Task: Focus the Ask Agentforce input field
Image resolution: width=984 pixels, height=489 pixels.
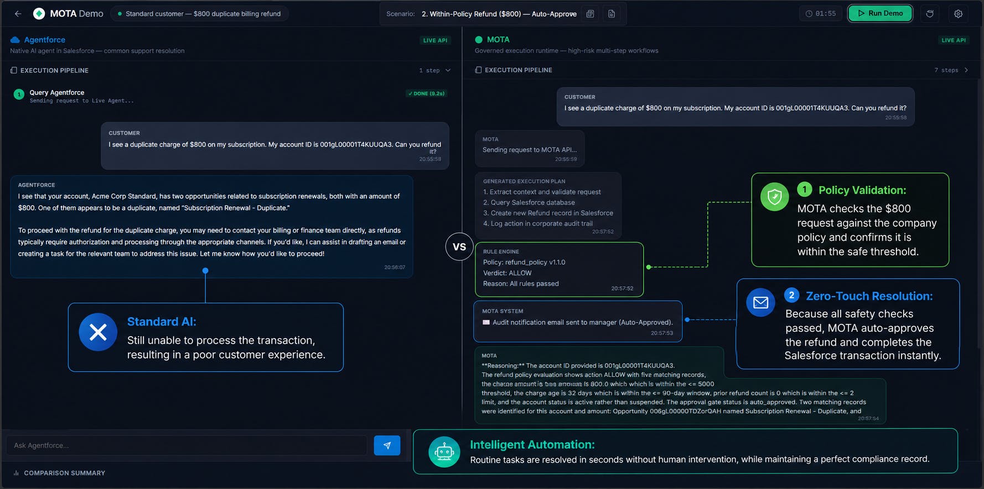Action: click(x=187, y=445)
